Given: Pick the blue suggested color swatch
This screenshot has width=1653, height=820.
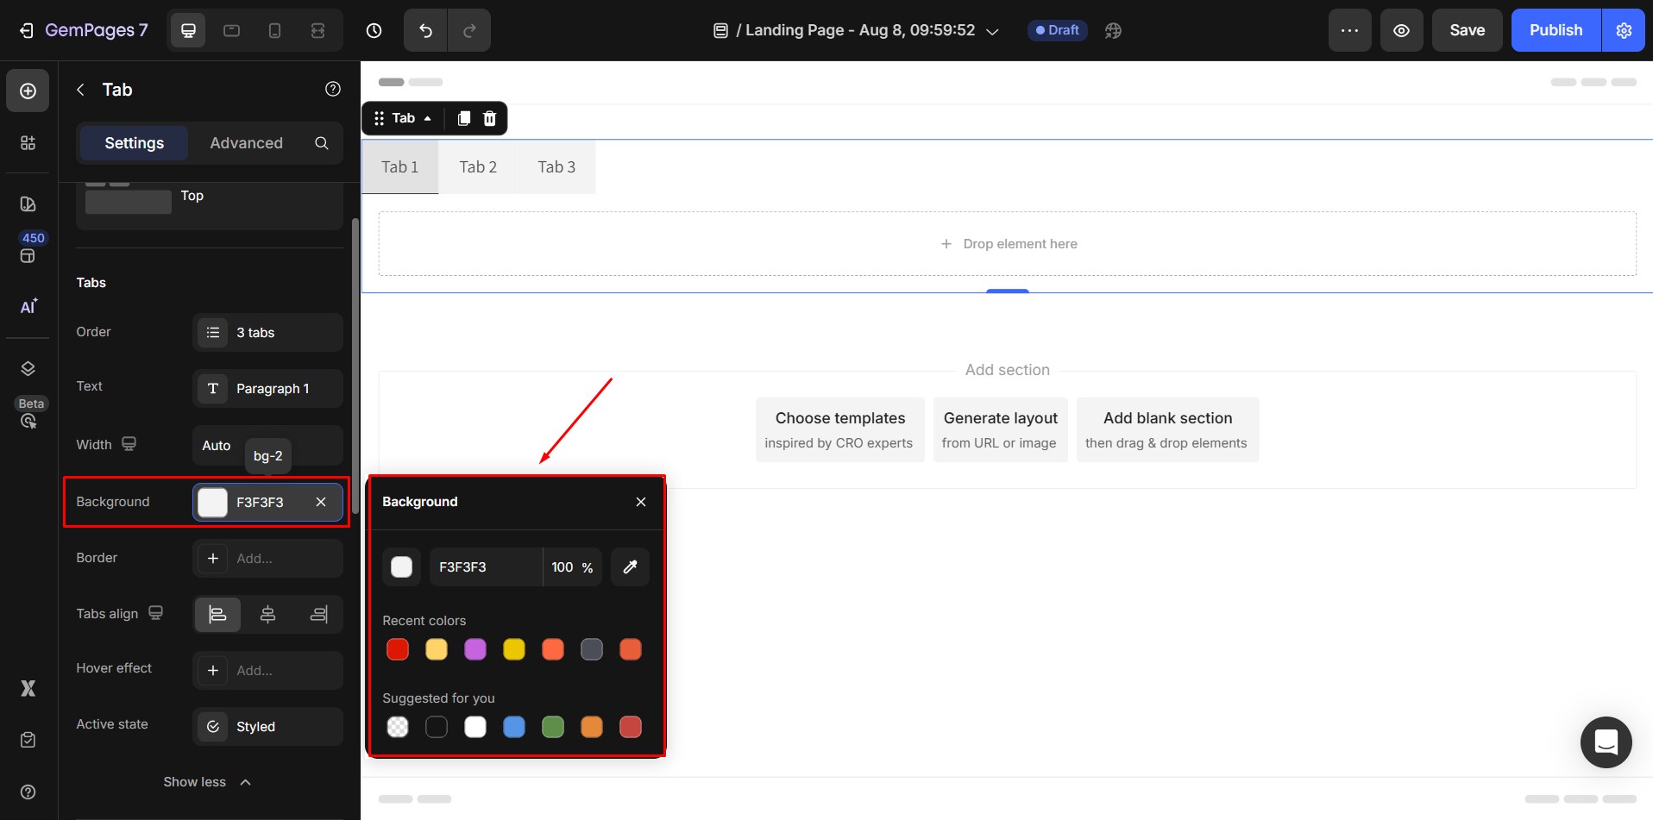Looking at the screenshot, I should [x=514, y=727].
